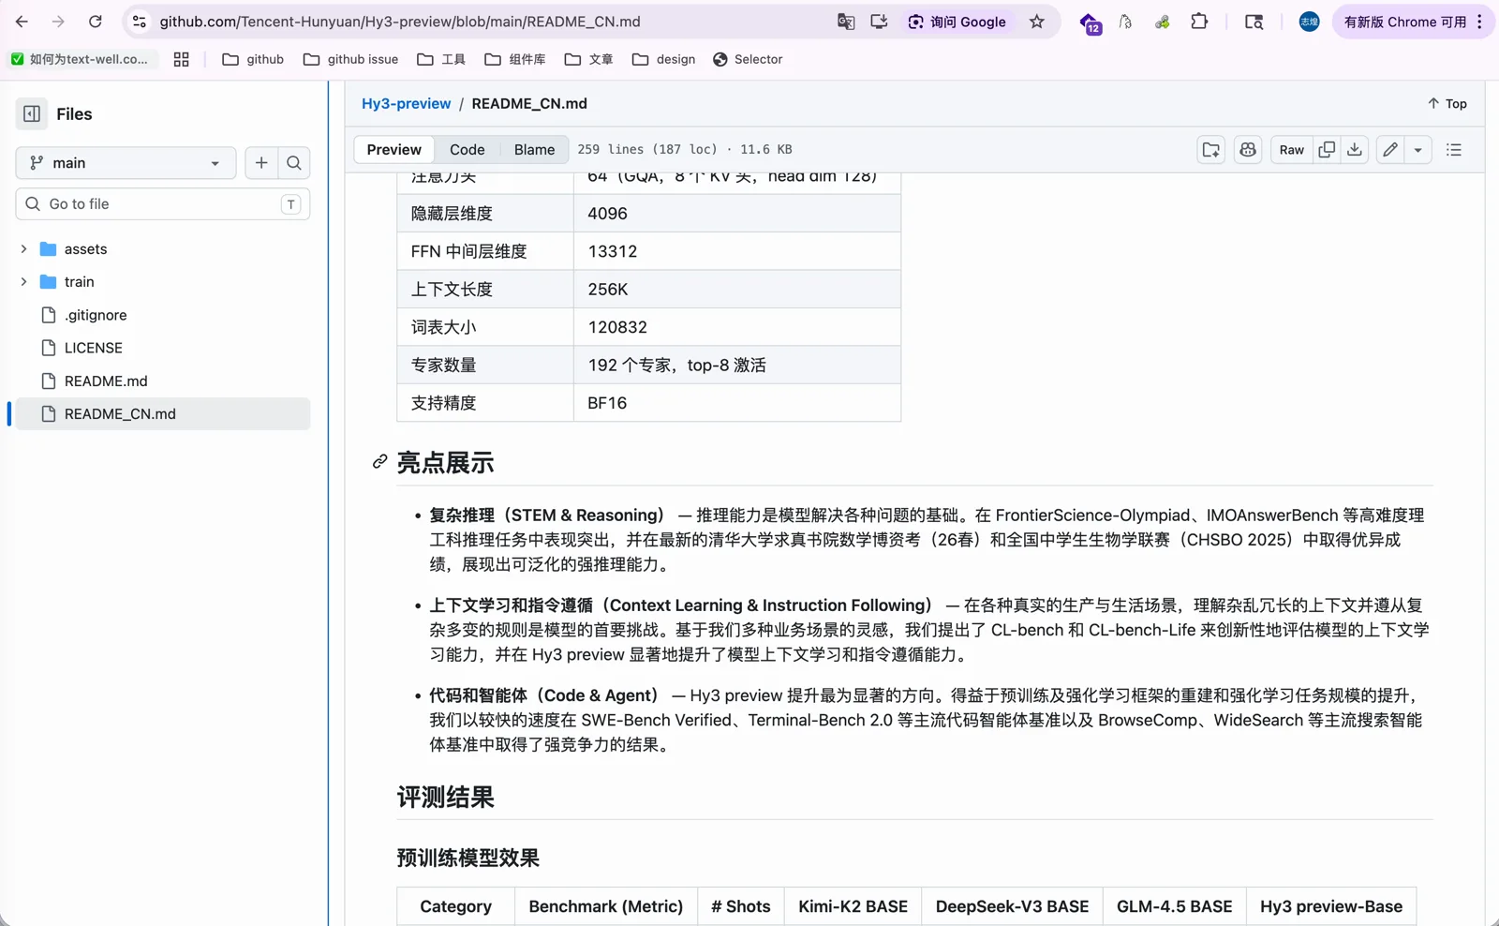Open the 如何为text-well.co... bookmark

80,59
